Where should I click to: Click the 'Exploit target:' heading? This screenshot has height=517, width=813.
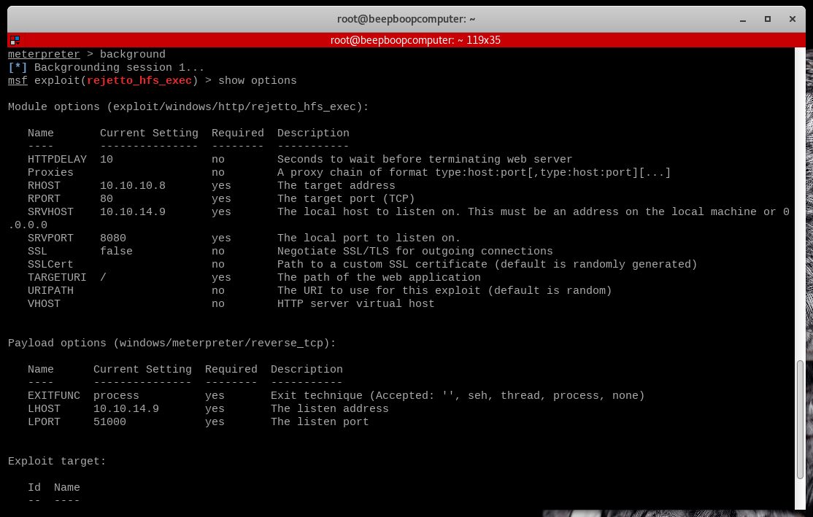tap(57, 461)
